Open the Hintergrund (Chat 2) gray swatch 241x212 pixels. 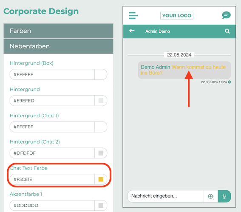click(101, 153)
